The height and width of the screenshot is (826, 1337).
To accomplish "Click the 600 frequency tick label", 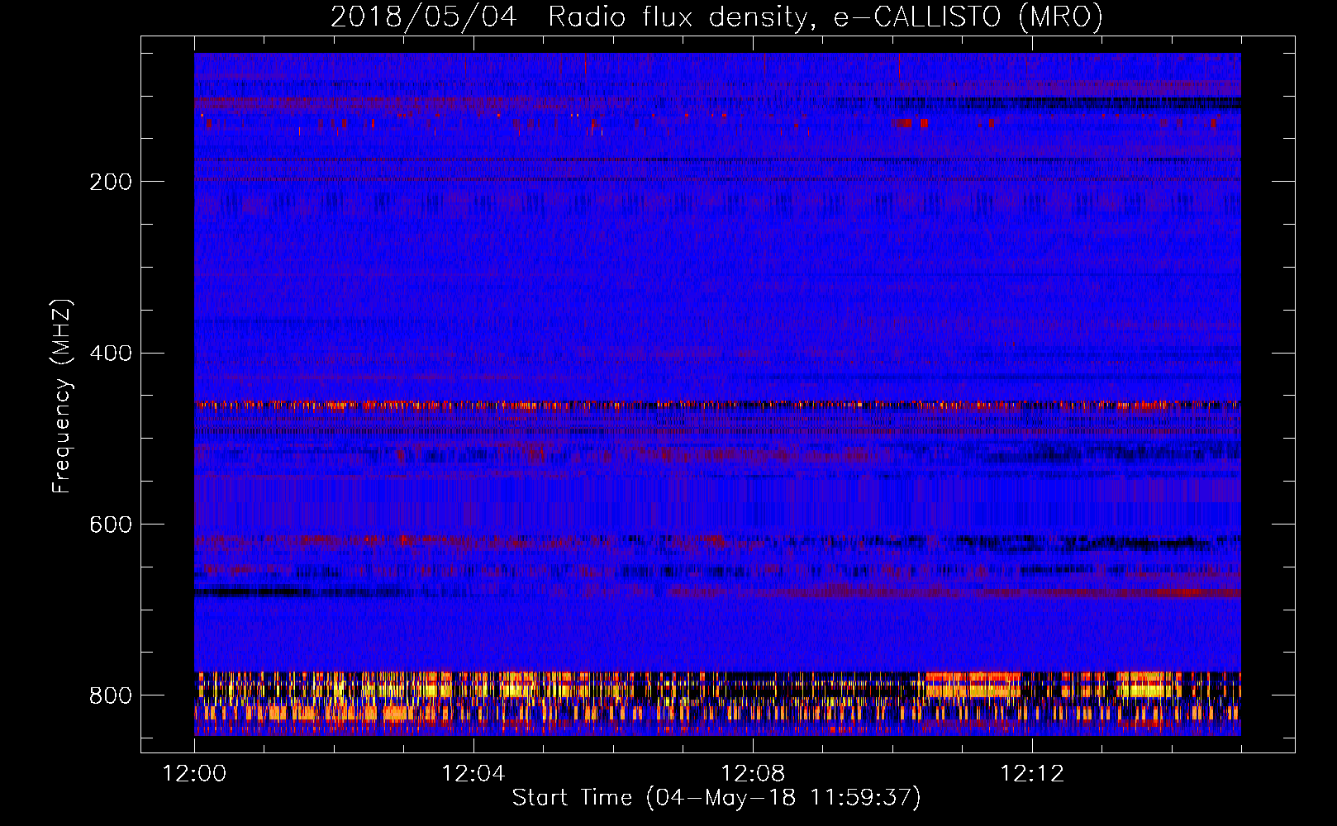I will 111,525.
